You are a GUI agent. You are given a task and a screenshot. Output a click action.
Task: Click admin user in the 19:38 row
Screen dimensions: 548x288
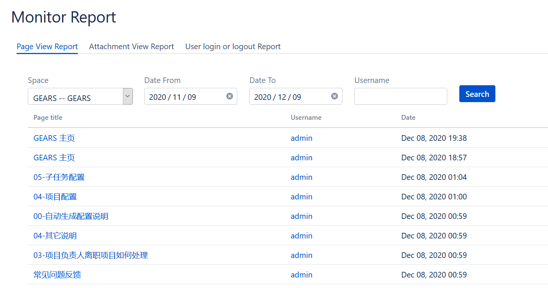click(301, 138)
